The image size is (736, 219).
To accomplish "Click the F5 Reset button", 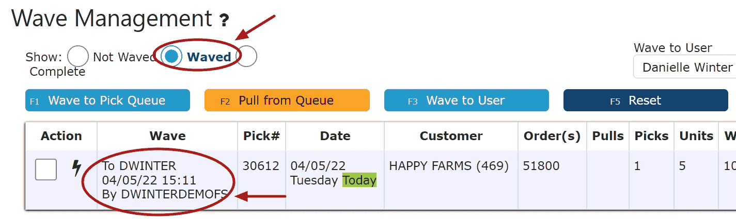I will pos(646,100).
